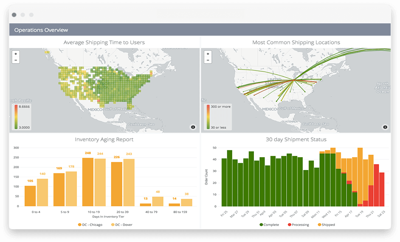Click the 80 to 159 tier label
This screenshot has height=242, width=400.
(x=180, y=212)
